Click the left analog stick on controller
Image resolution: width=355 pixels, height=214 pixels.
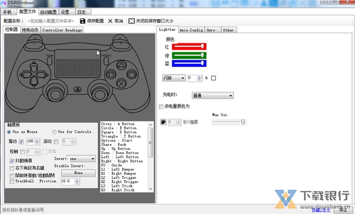55,93
